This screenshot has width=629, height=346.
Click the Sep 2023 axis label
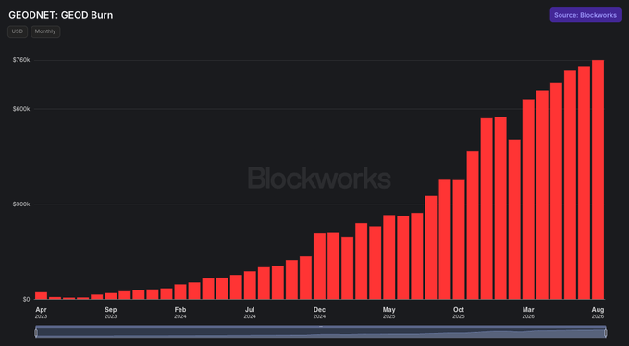[111, 313]
